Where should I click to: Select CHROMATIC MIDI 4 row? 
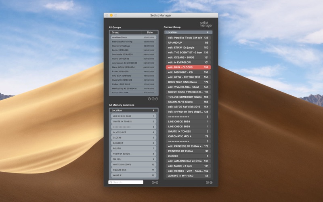click(x=188, y=137)
